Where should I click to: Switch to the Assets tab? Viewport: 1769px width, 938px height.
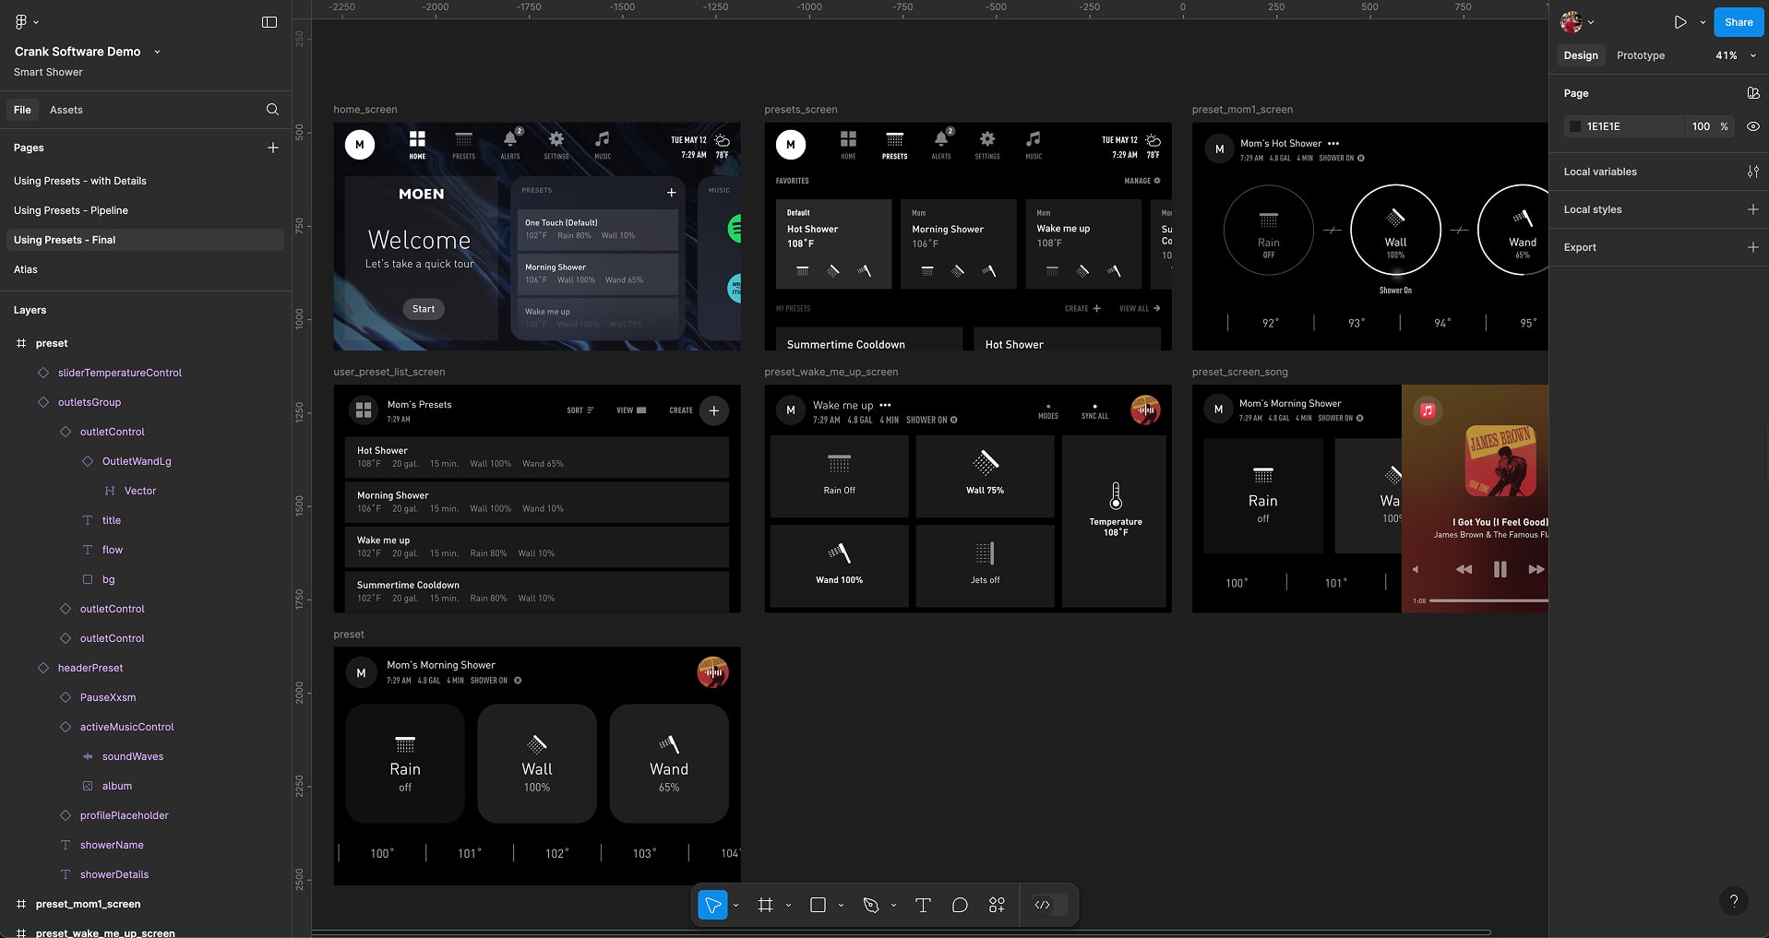(66, 110)
